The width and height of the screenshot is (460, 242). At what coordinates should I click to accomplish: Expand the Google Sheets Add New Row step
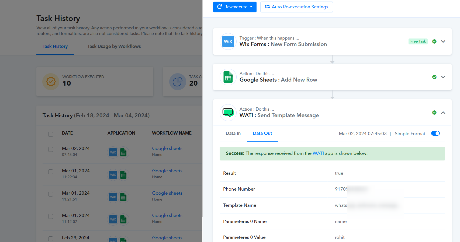pyautogui.click(x=443, y=77)
